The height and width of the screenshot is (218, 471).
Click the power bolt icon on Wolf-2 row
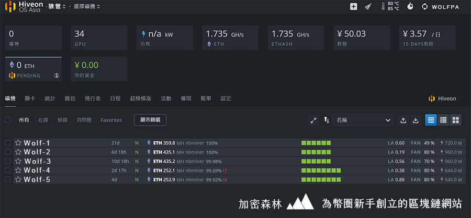pos(442,152)
